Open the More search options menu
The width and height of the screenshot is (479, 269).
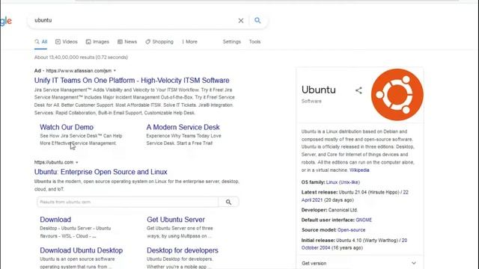click(189, 42)
